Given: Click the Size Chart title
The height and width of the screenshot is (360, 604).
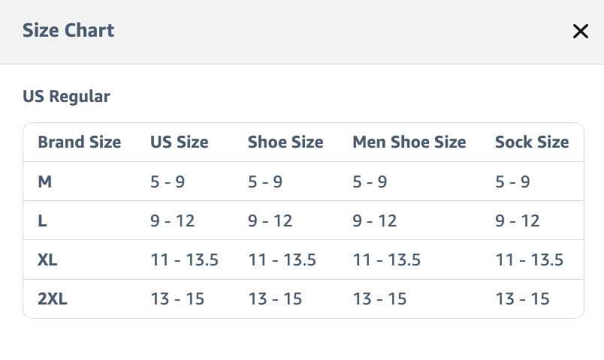Looking at the screenshot, I should [x=68, y=31].
